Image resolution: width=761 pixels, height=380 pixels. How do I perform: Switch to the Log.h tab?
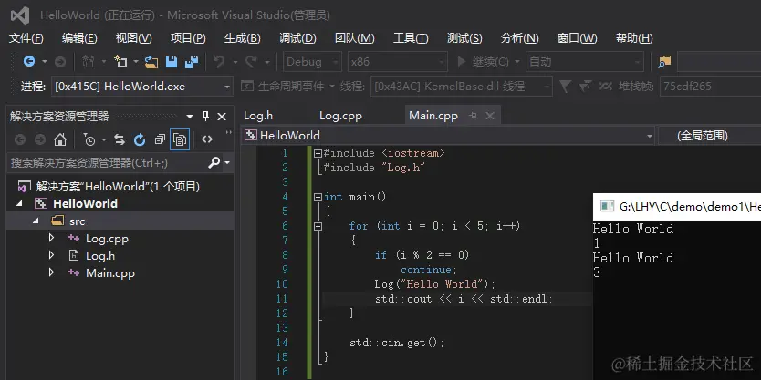[258, 116]
